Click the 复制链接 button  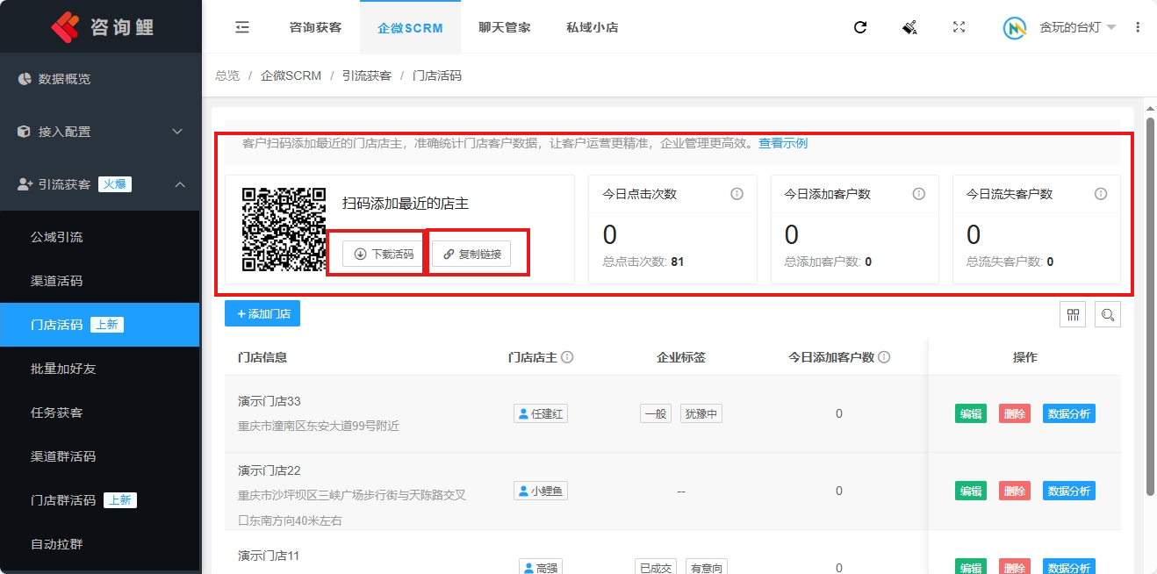pos(471,255)
